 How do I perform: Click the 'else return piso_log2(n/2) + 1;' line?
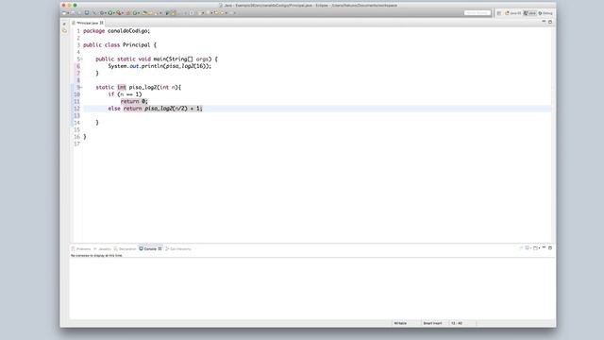click(155, 109)
